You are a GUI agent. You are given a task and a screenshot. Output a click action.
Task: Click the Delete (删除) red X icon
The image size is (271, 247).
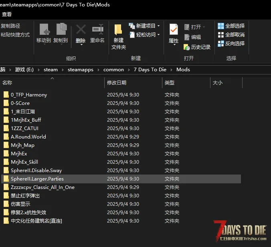pos(81,29)
